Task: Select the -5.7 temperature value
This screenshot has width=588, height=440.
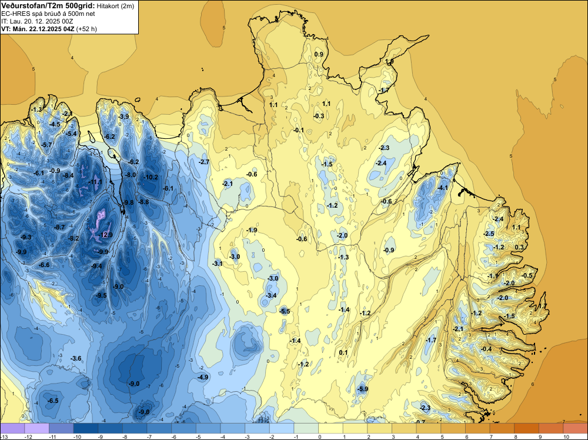Action: pos(46,145)
